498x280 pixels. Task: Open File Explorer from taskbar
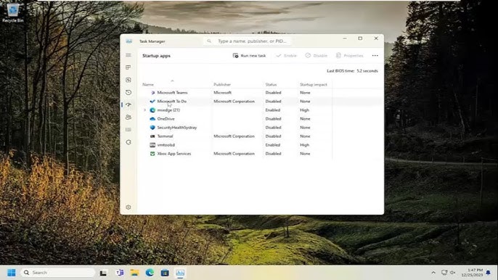click(x=135, y=273)
